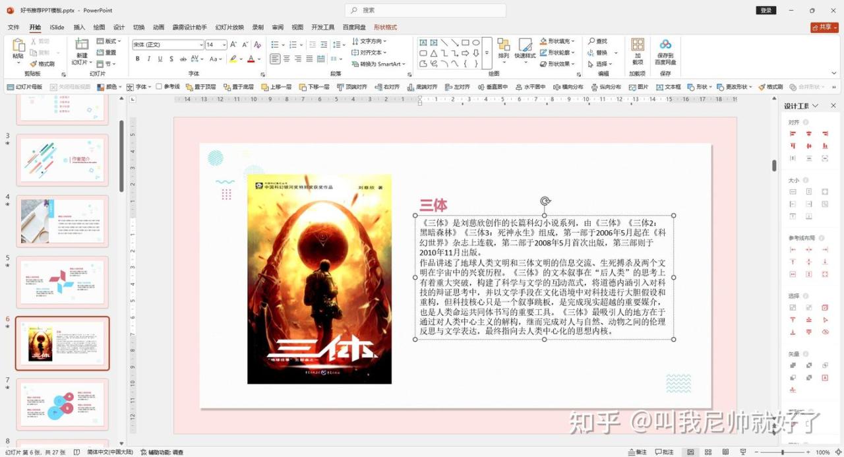Center-align the paragraph text

287,59
